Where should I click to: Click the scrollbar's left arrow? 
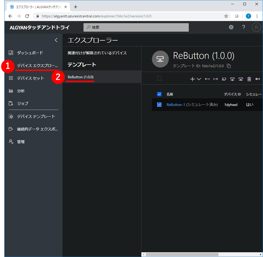coord(144,255)
